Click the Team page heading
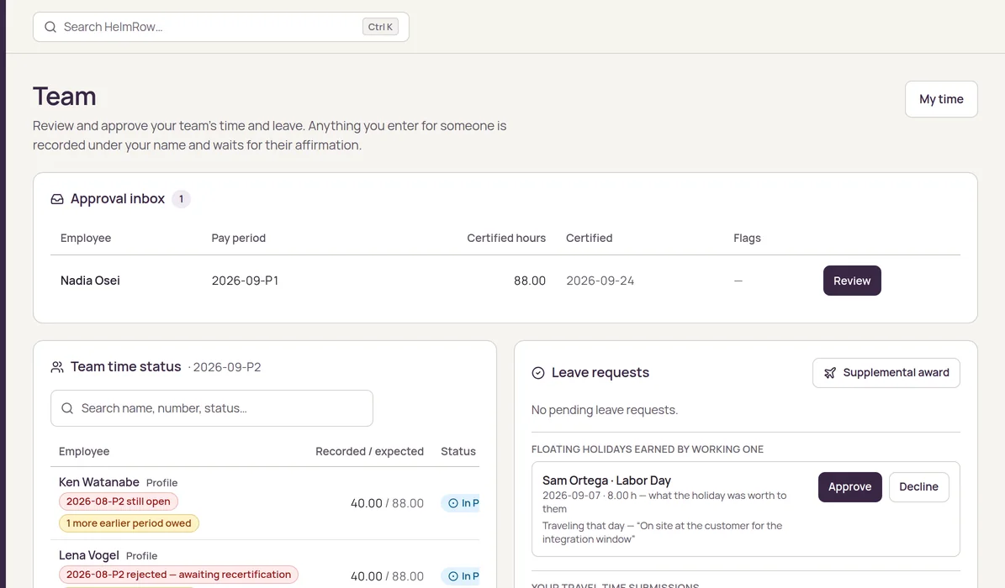The height and width of the screenshot is (588, 1005). coord(65,97)
